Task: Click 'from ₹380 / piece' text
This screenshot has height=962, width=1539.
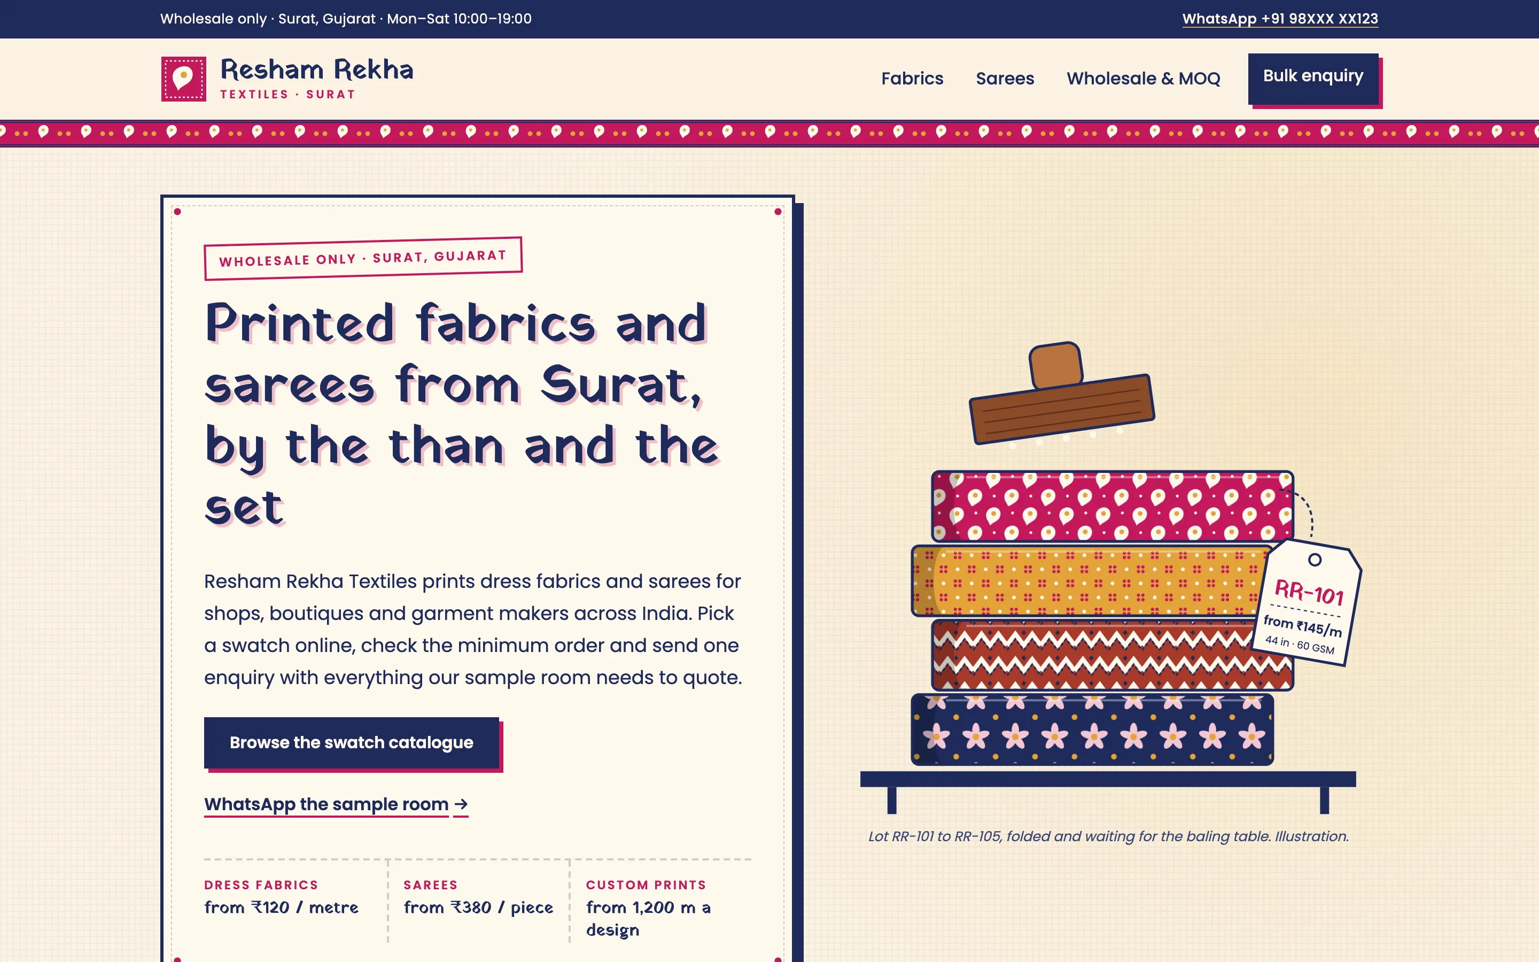Action: pyautogui.click(x=478, y=907)
